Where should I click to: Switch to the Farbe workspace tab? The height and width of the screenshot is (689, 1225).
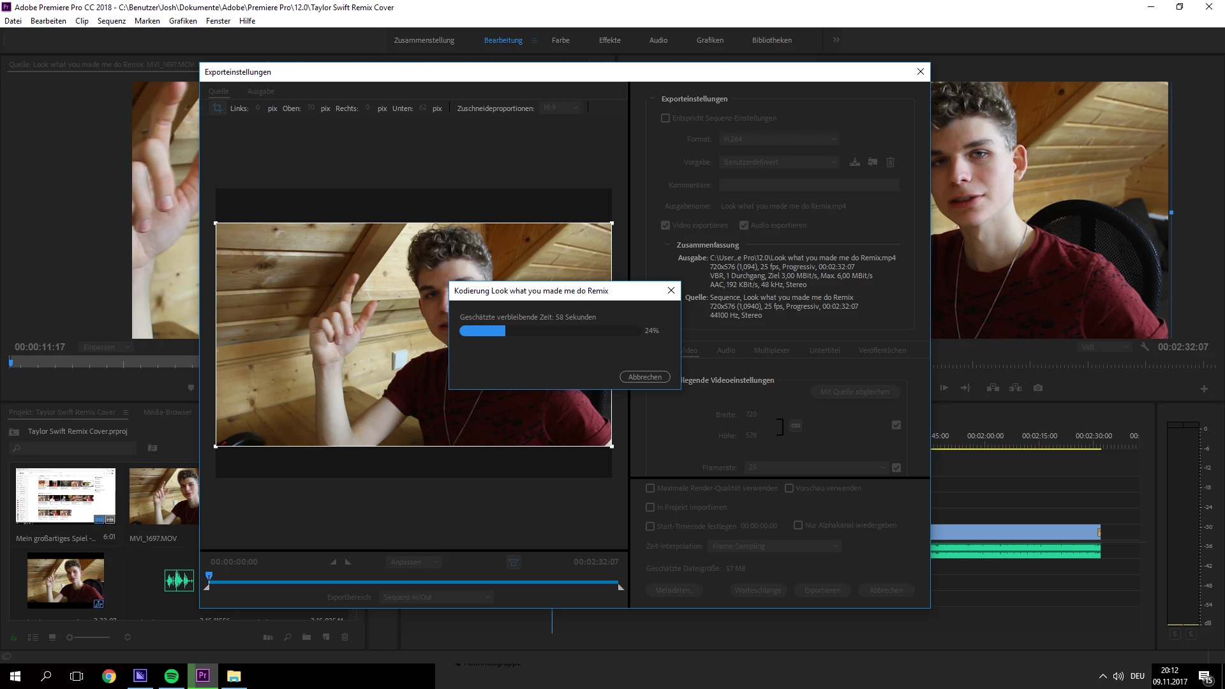(x=560, y=40)
